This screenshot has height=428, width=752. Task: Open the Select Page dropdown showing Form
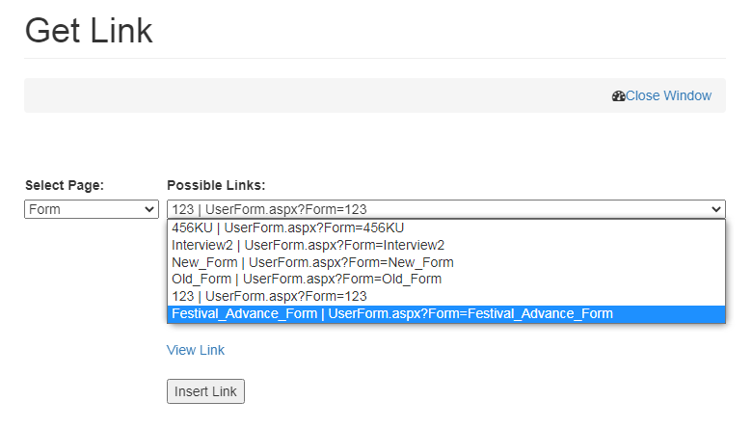coord(85,209)
